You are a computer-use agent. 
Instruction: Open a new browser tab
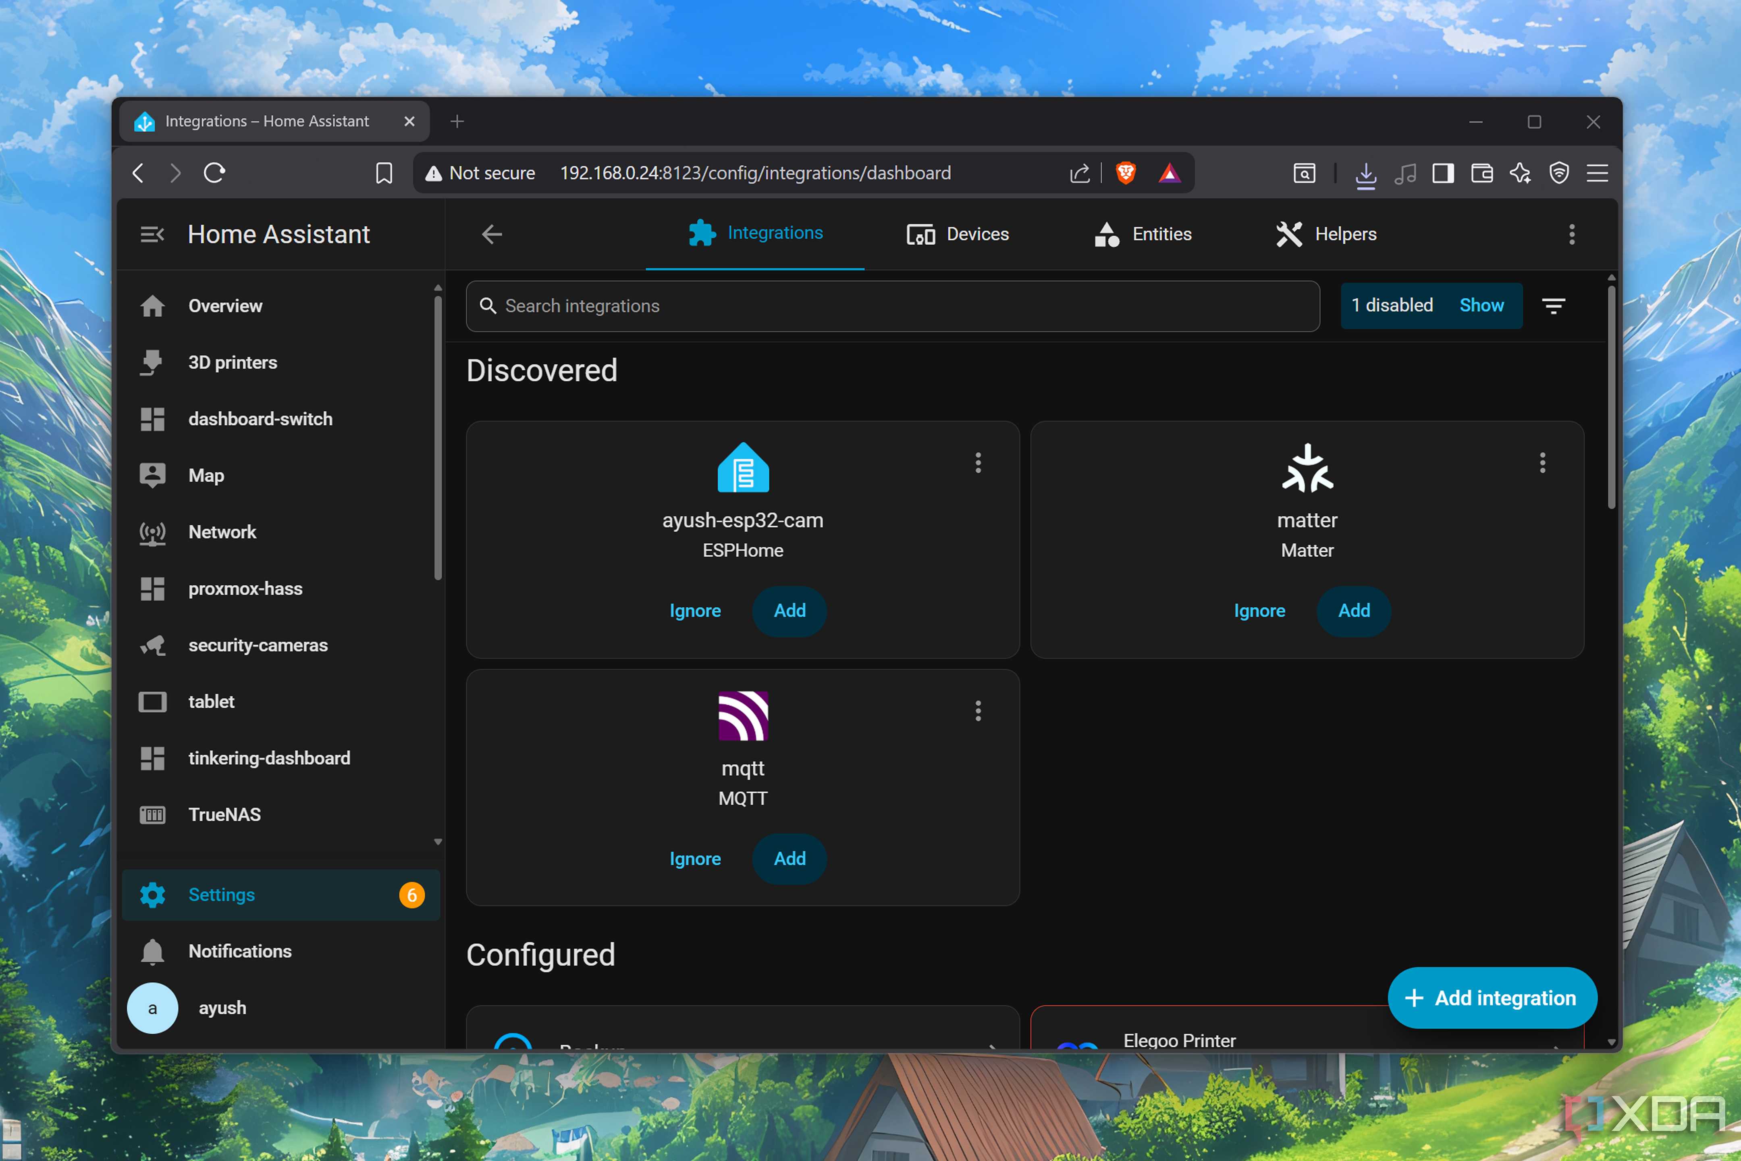[457, 121]
